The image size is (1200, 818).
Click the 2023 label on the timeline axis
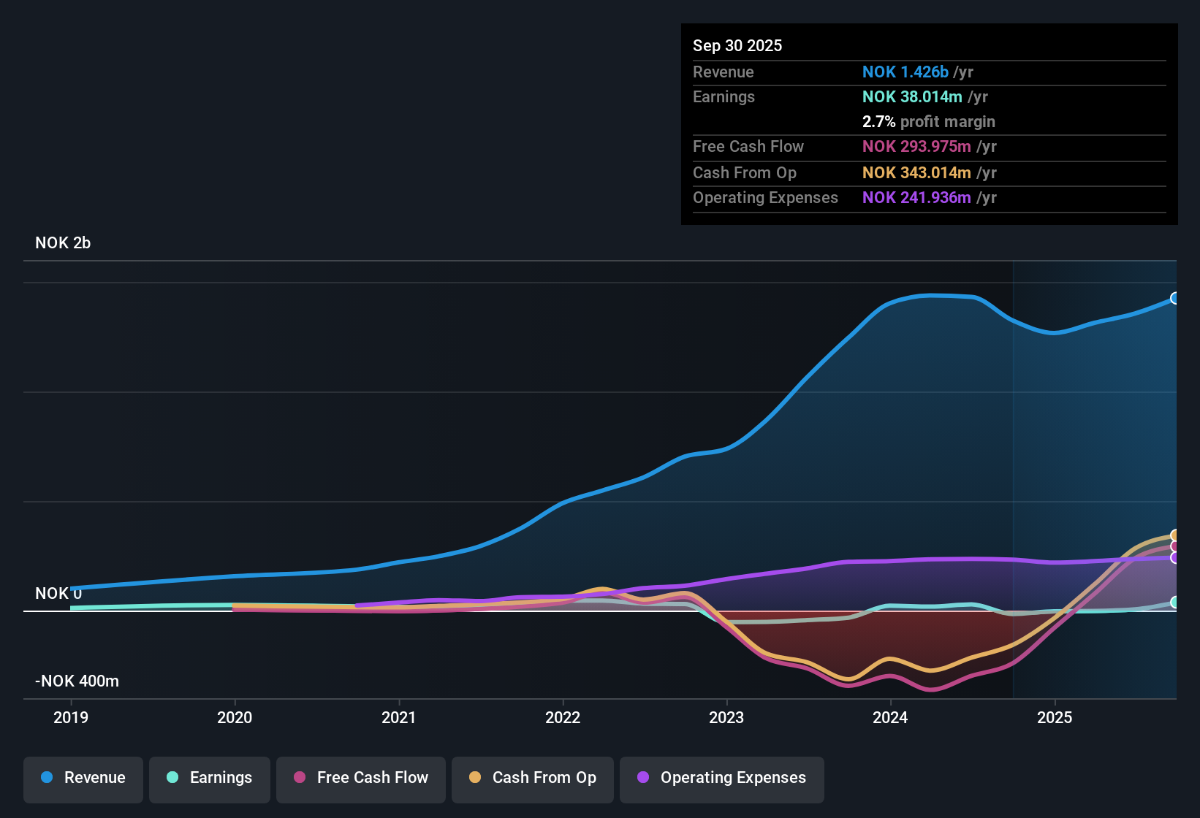[726, 717]
